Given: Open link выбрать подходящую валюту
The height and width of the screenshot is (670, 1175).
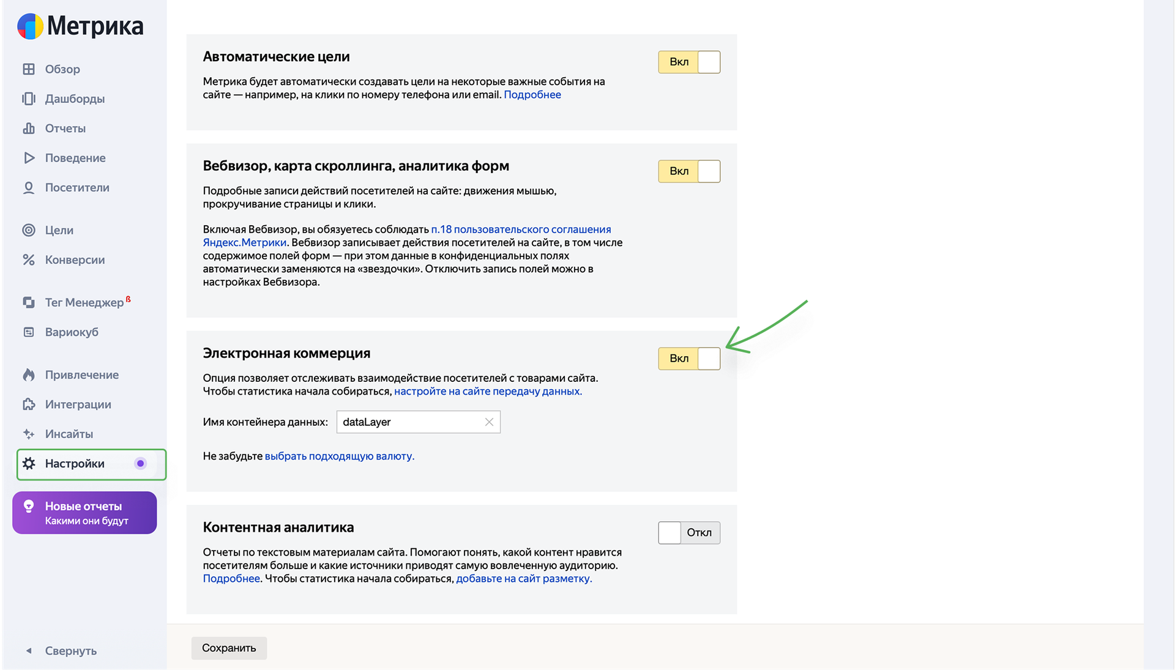Looking at the screenshot, I should tap(339, 456).
